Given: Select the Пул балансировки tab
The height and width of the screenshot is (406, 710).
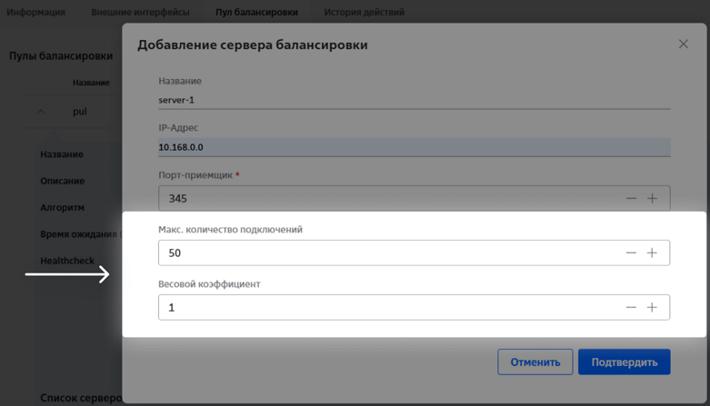Looking at the screenshot, I should tap(256, 13).
